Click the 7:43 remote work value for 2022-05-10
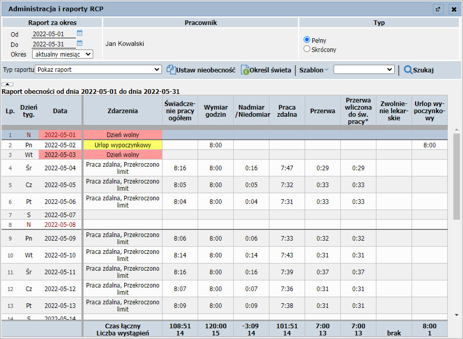The height and width of the screenshot is (339, 463). click(x=287, y=255)
